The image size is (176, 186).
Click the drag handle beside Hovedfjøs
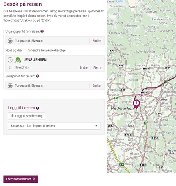(10, 67)
